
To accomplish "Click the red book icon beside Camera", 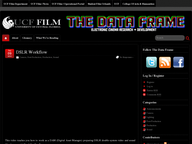I will coord(144,113).
